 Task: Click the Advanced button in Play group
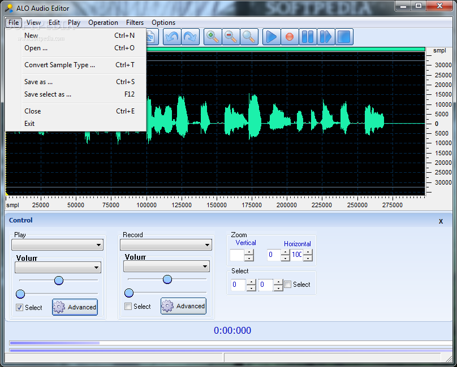75,307
